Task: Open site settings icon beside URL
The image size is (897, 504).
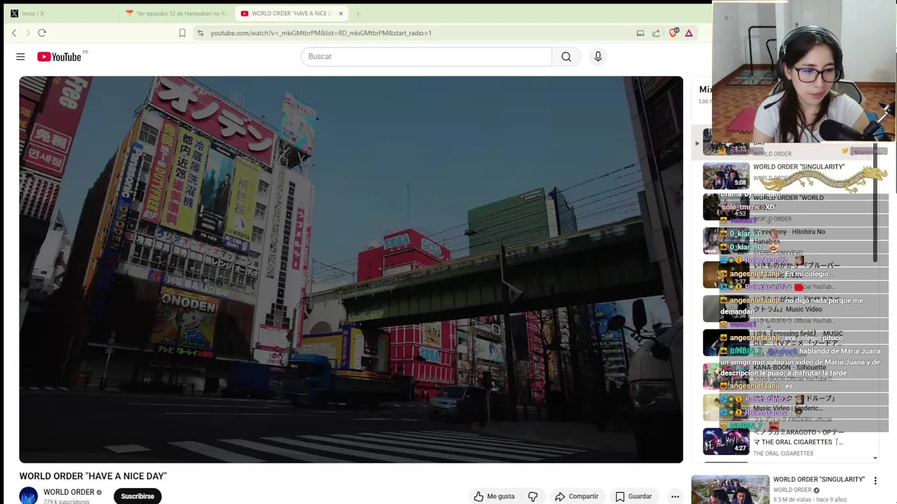Action: [200, 33]
